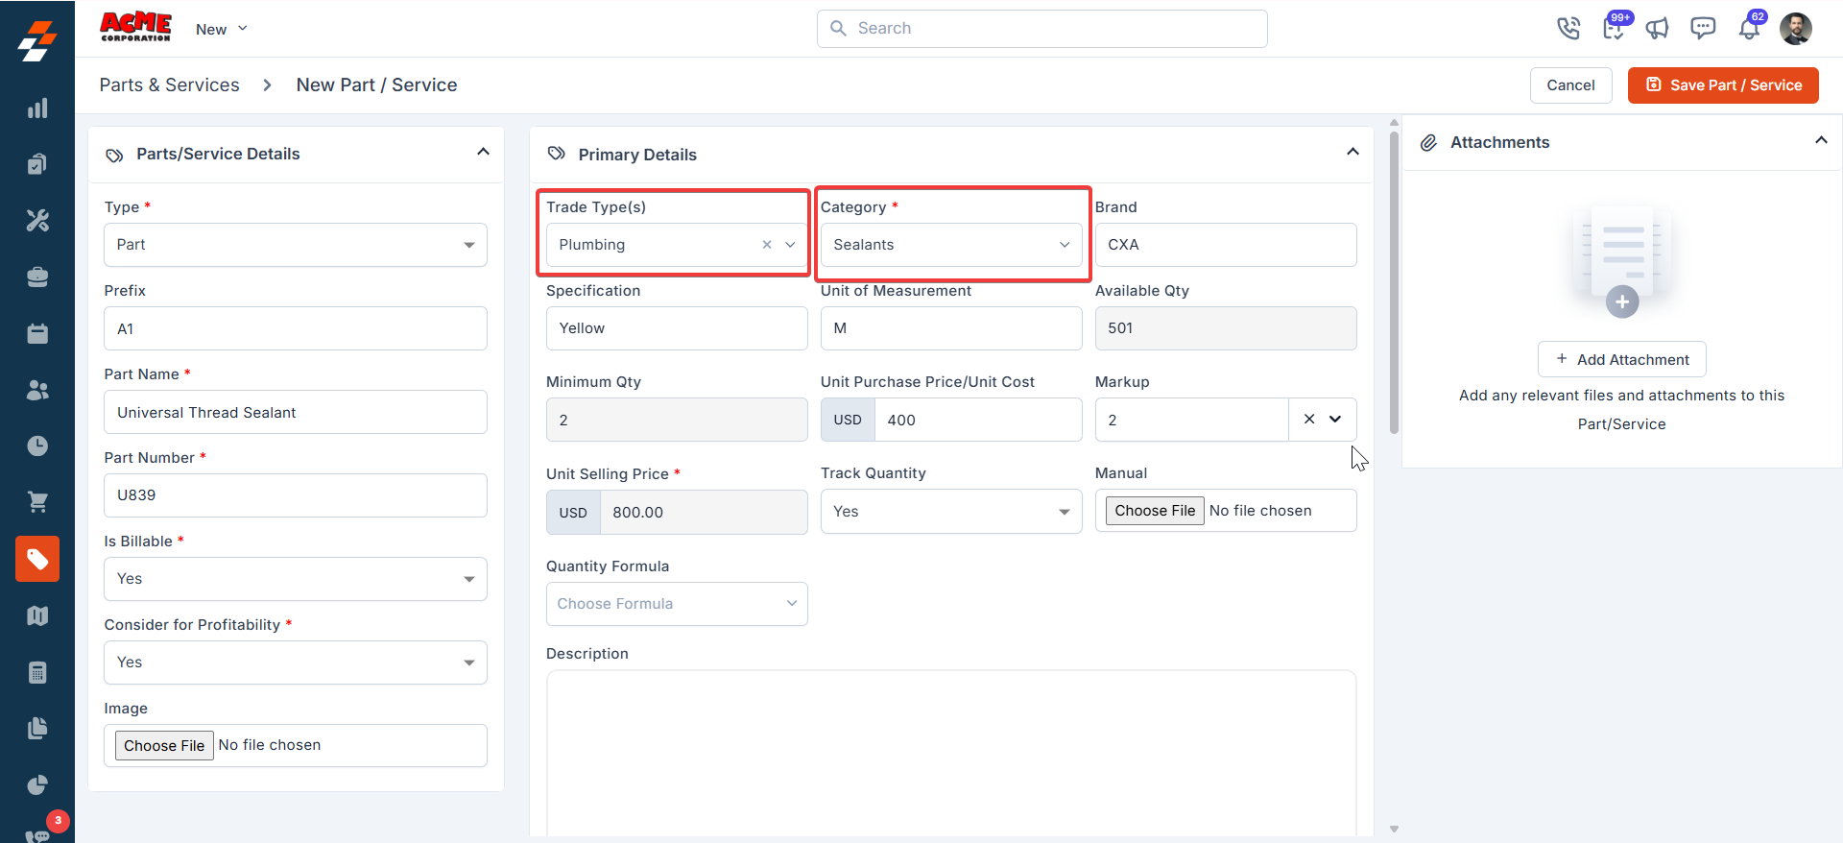Clear the Markup value with X
Viewport: 1843px width, 843px height.
1309,420
